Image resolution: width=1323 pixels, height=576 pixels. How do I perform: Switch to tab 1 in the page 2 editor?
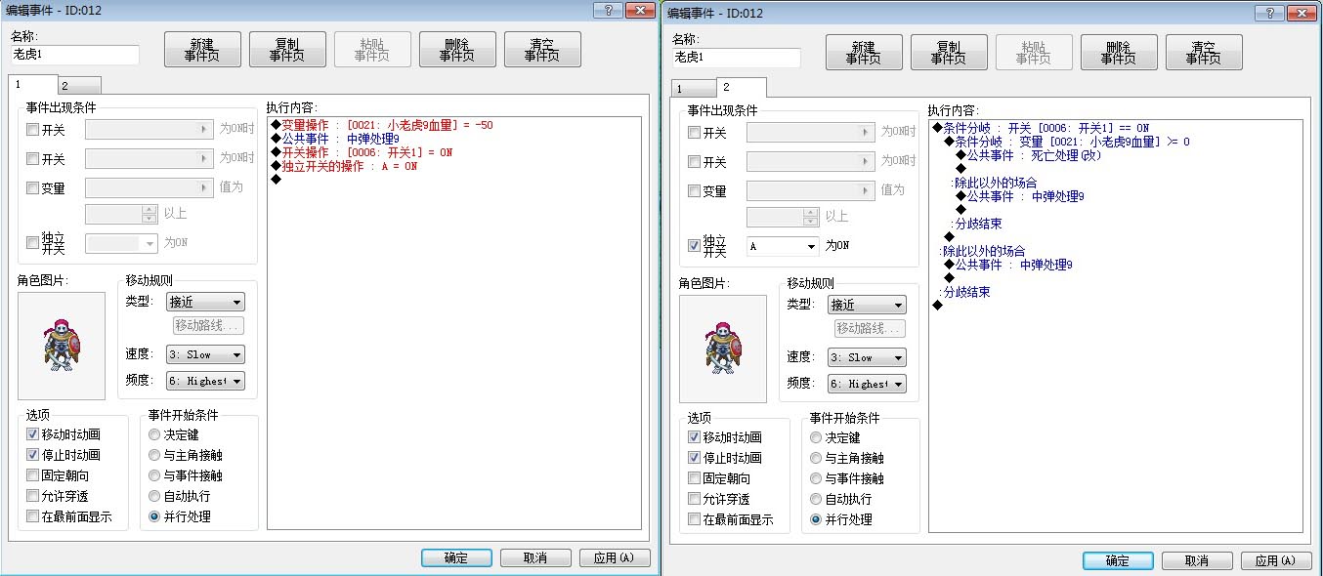695,89
